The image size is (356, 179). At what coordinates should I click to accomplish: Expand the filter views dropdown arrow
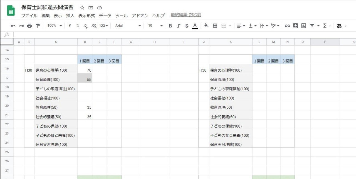(x=318, y=26)
